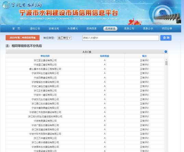Select row 宁波东元生态建设有限公司
This screenshot has width=184, height=152.
point(85,99)
